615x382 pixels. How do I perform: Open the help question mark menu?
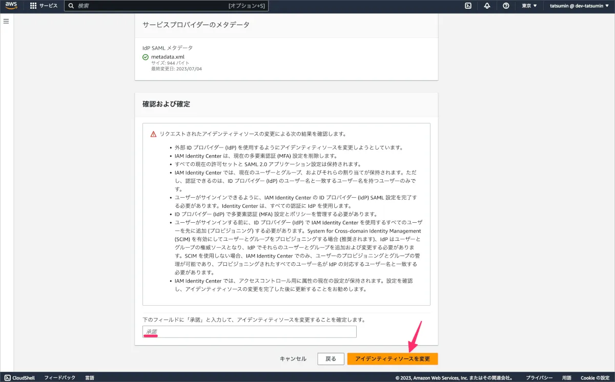click(506, 6)
